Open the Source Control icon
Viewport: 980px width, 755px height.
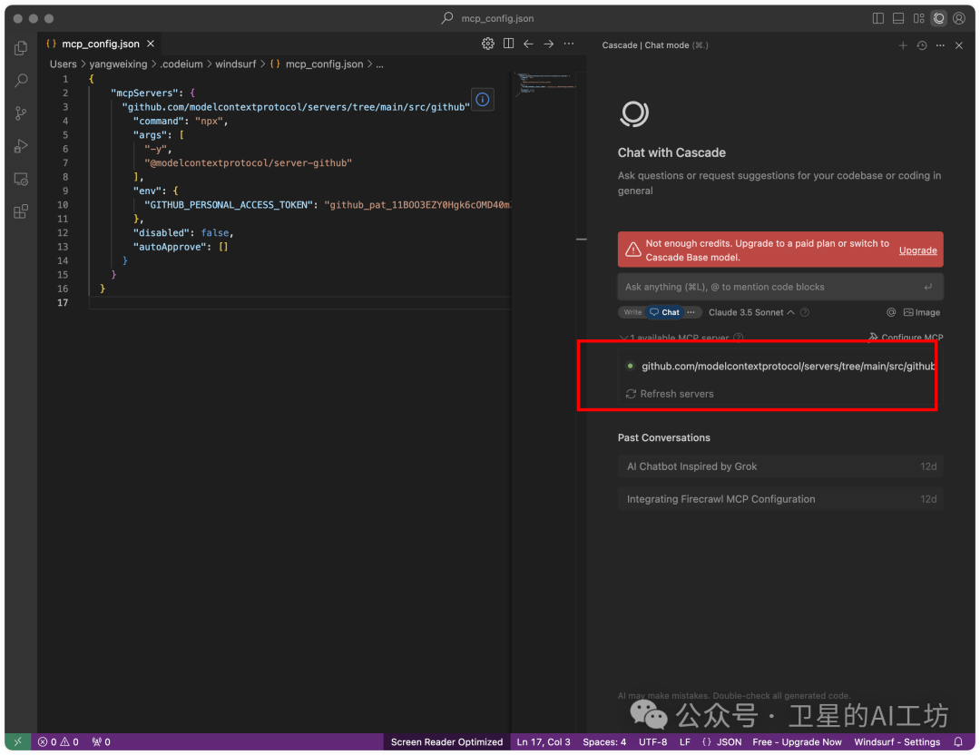pos(21,113)
